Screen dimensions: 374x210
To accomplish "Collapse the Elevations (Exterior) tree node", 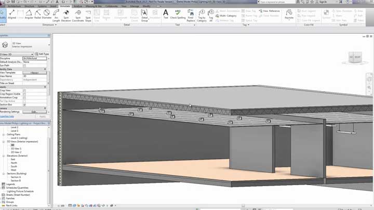I will tap(3, 156).
